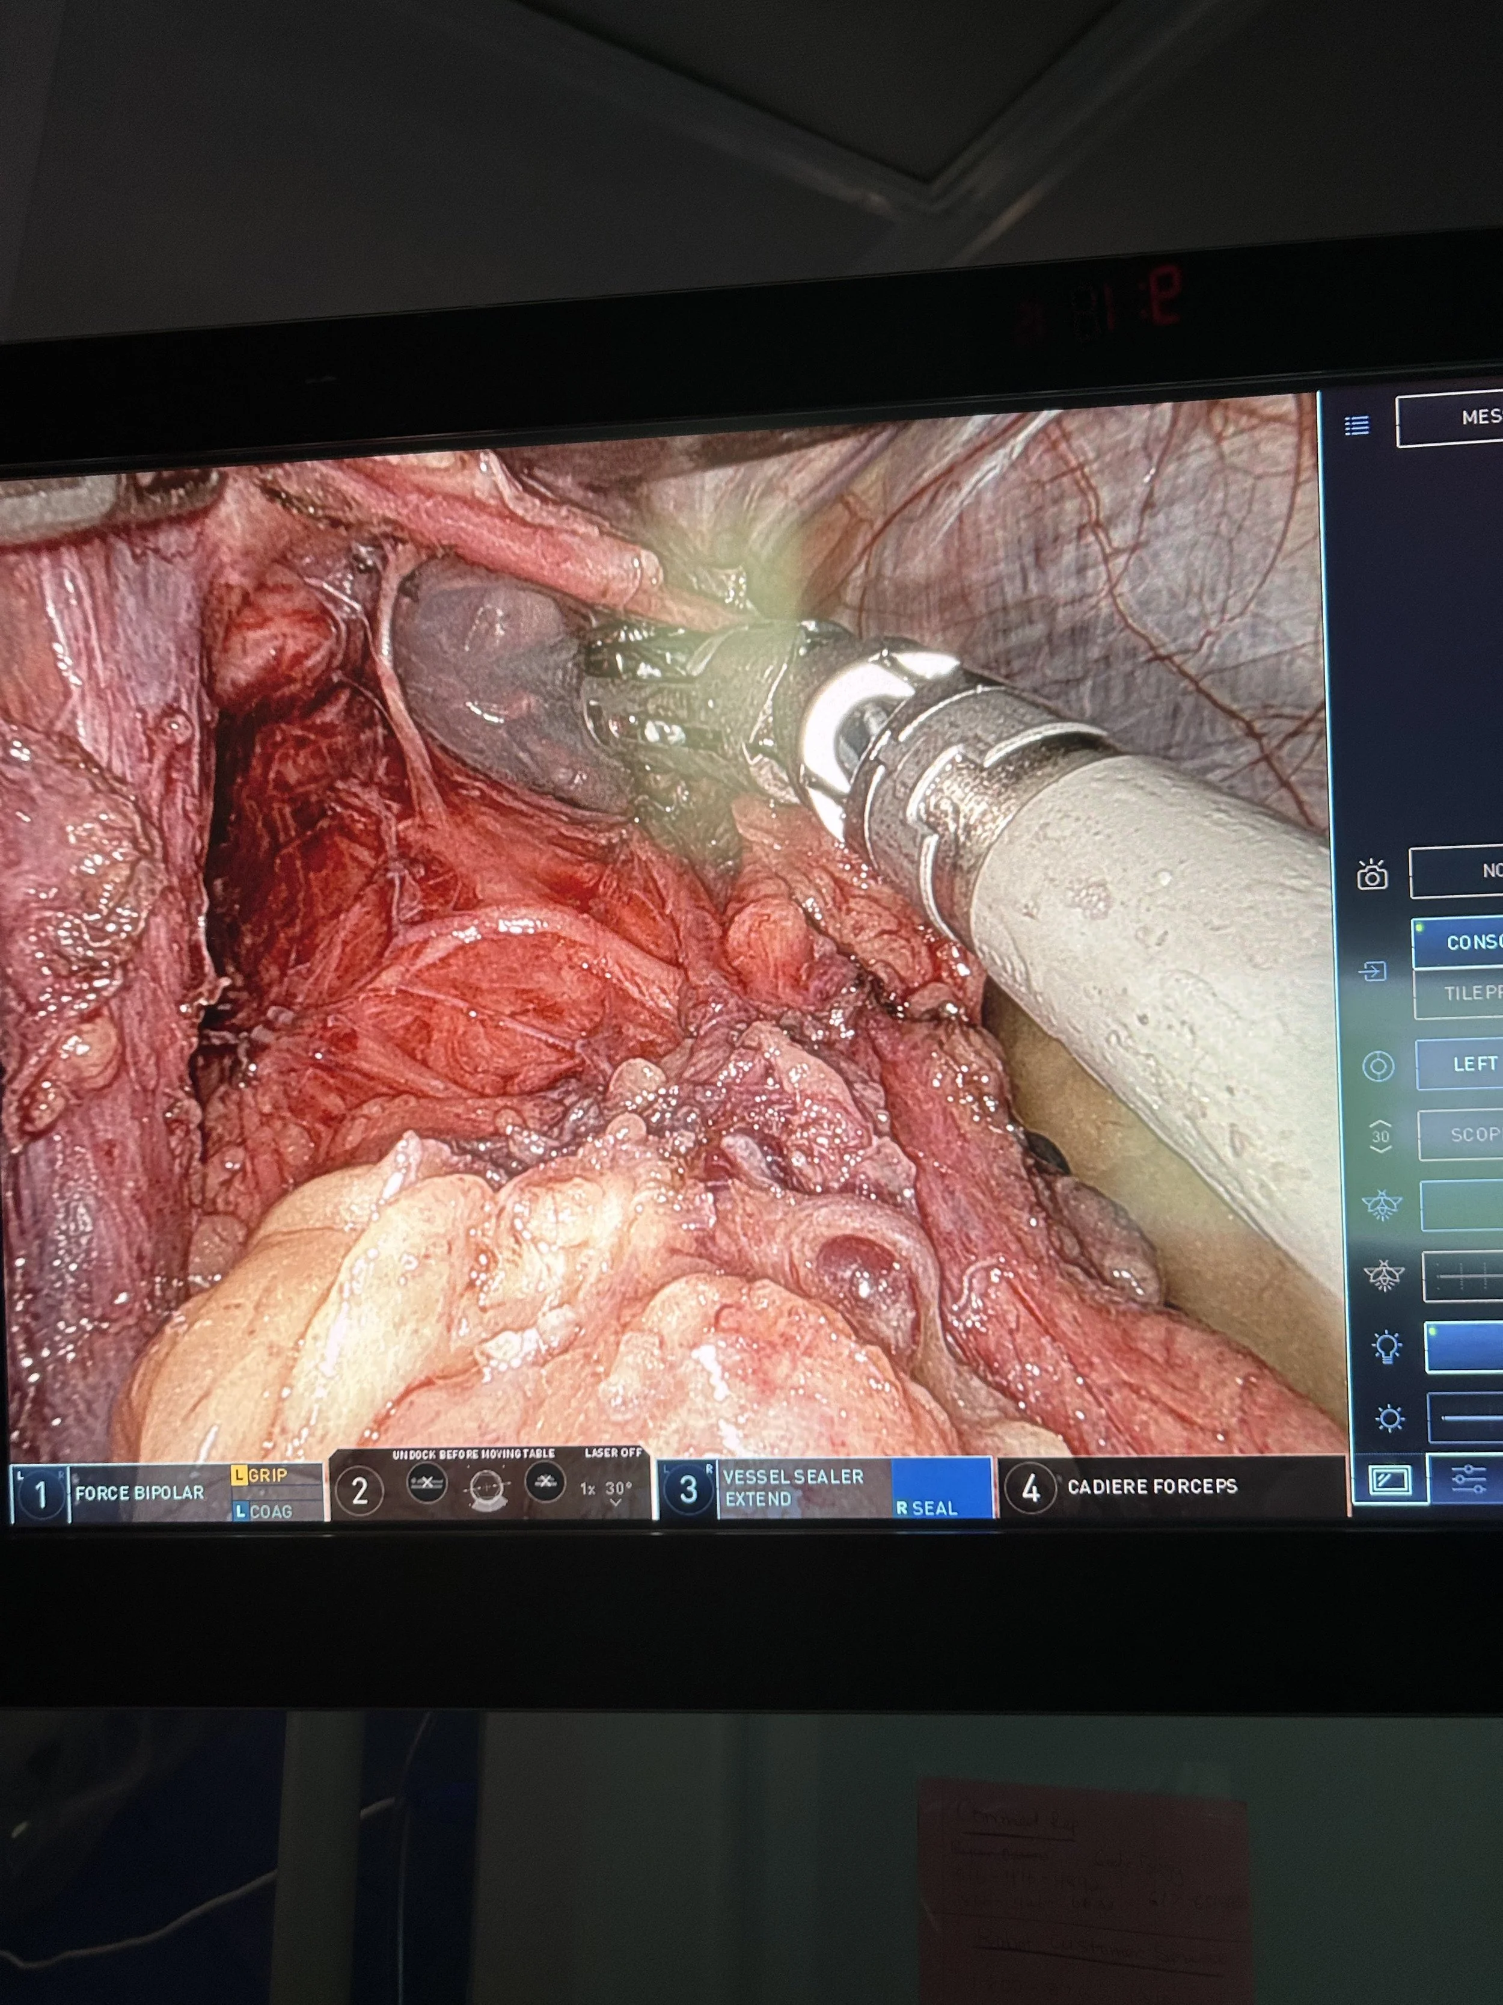Click the upper Firefly fluorescence icon
Image resolution: width=1503 pixels, height=2005 pixels.
point(1382,1206)
